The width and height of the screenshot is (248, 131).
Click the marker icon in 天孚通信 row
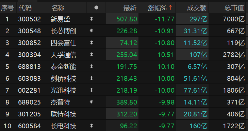tap(92, 55)
